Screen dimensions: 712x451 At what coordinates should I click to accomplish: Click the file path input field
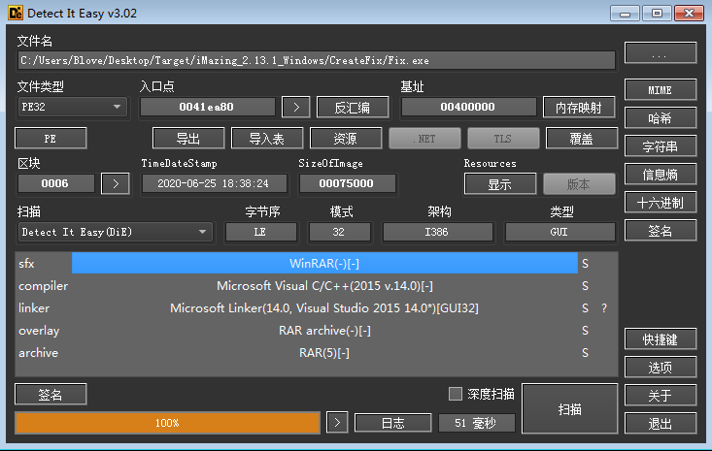click(x=317, y=60)
